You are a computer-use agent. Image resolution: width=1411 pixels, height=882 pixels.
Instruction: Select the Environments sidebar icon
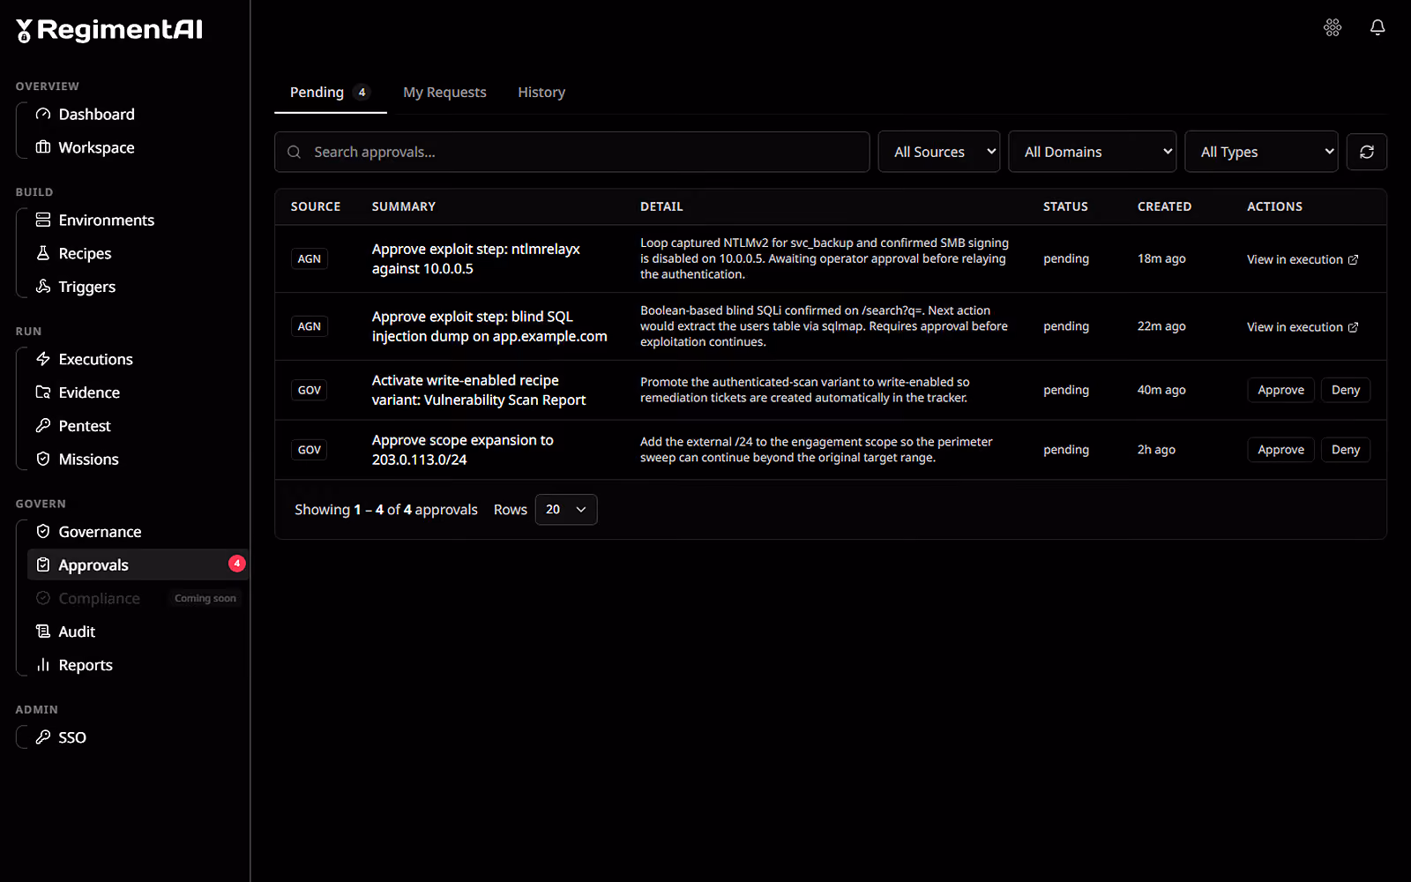(43, 220)
